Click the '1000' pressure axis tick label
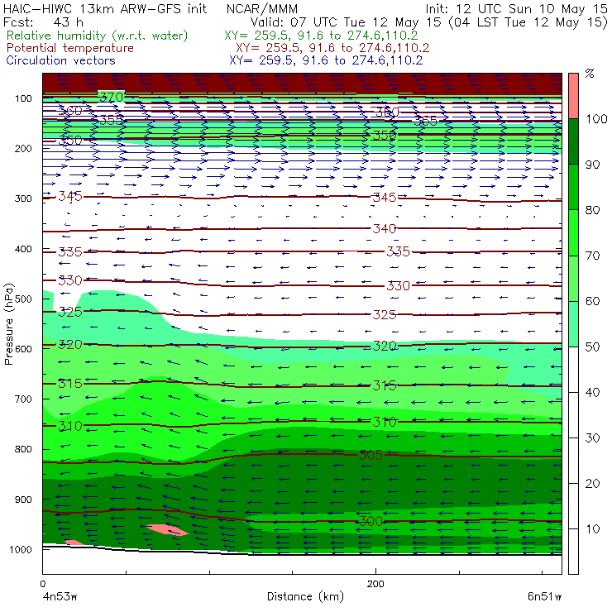The image size is (612, 612). (21, 549)
